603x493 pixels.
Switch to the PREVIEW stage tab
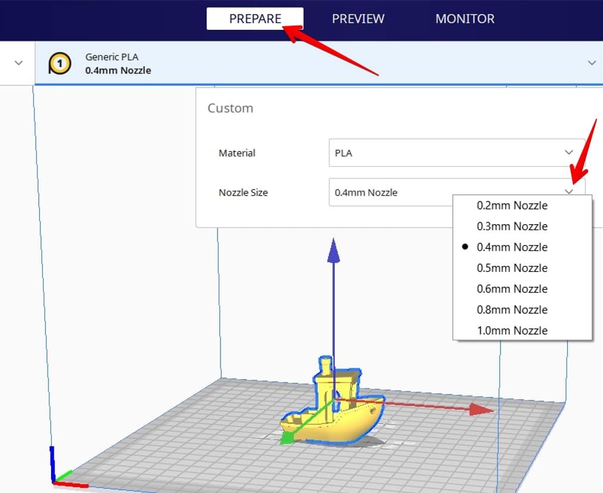pos(358,18)
